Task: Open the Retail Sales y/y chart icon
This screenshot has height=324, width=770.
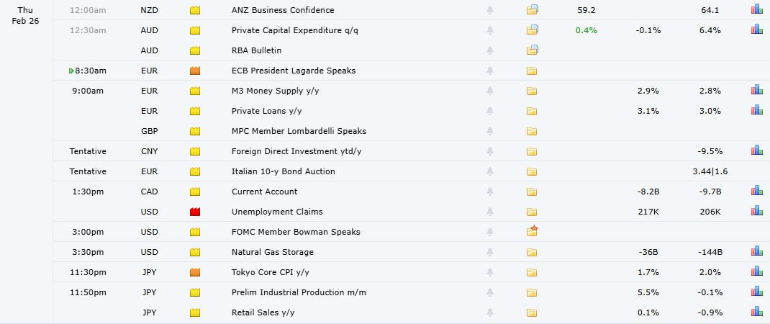Action: [x=756, y=312]
